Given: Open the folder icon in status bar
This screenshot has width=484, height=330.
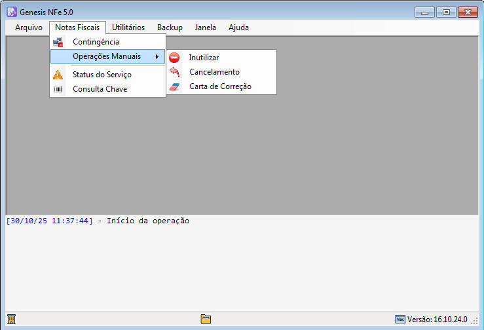Looking at the screenshot, I should click(206, 320).
